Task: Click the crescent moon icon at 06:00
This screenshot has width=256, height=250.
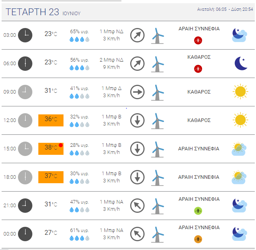Action: click(241, 64)
